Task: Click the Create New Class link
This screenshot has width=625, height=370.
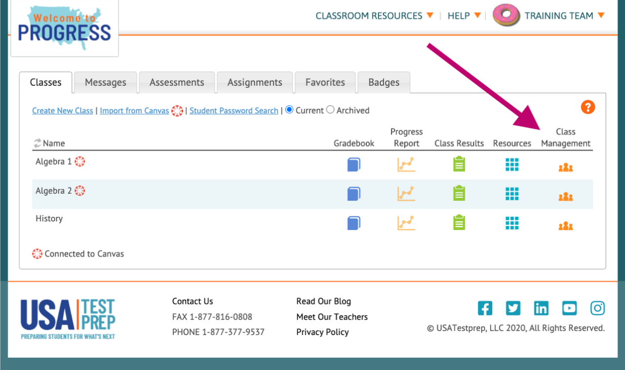Action: point(63,111)
